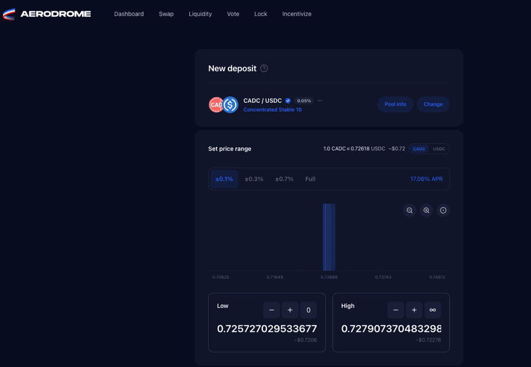Select the ±0.3% range preset

[254, 179]
